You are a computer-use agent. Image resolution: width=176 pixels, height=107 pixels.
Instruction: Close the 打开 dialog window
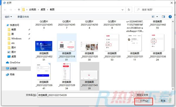(172, 3)
